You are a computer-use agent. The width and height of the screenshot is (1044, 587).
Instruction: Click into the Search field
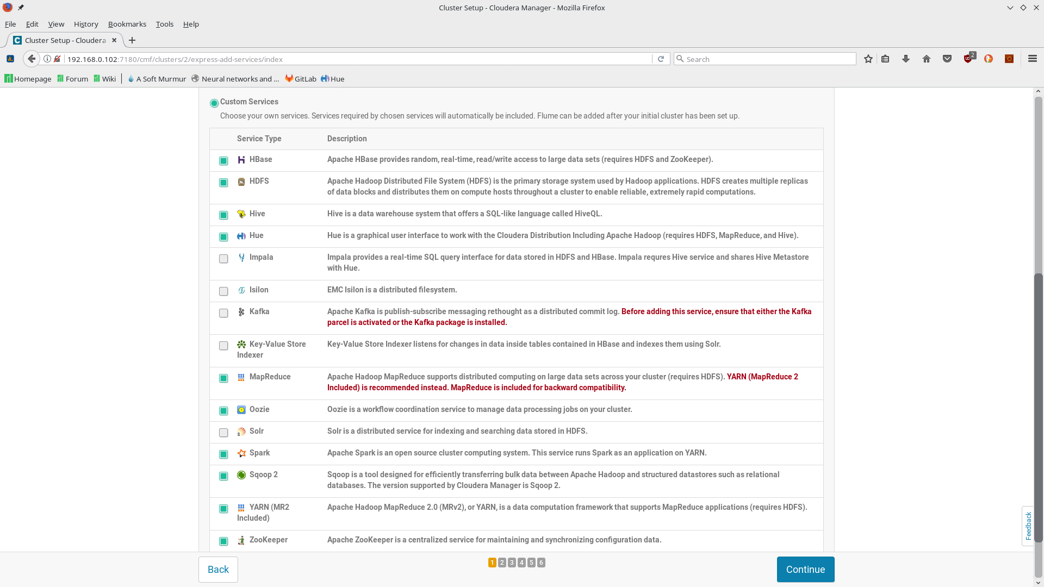tap(767, 59)
